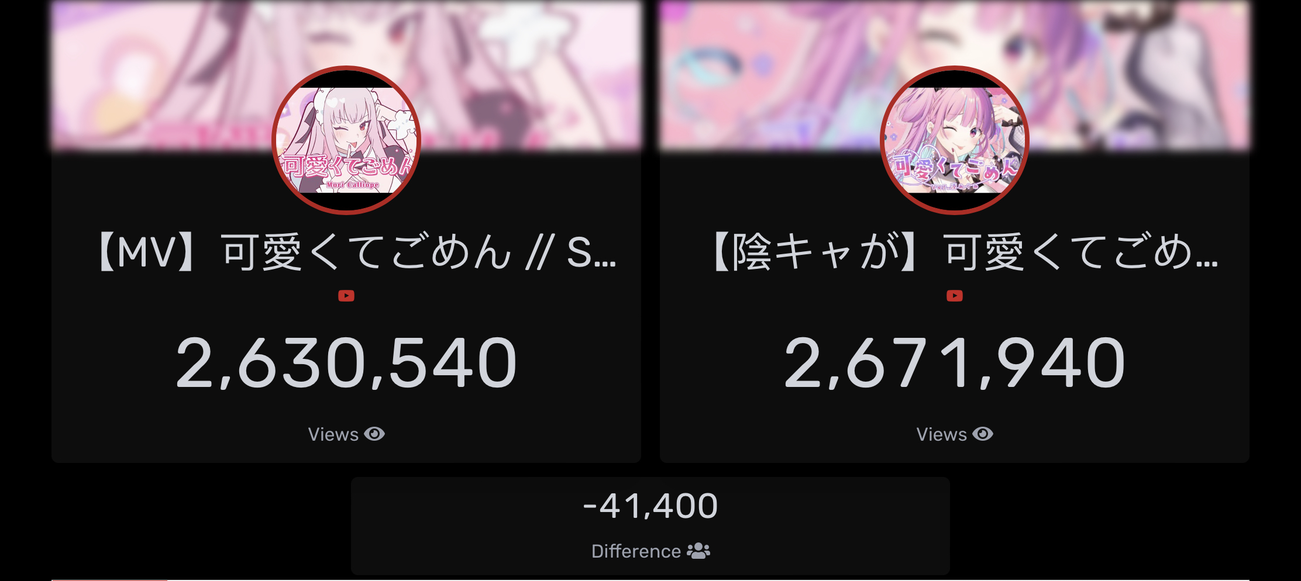Click the Mori Calliope circular video thumbnail
Image resolution: width=1301 pixels, height=581 pixels.
click(346, 140)
